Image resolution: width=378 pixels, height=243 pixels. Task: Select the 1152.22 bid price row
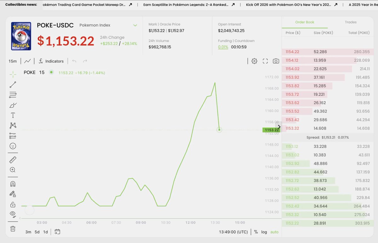[x=328, y=223]
